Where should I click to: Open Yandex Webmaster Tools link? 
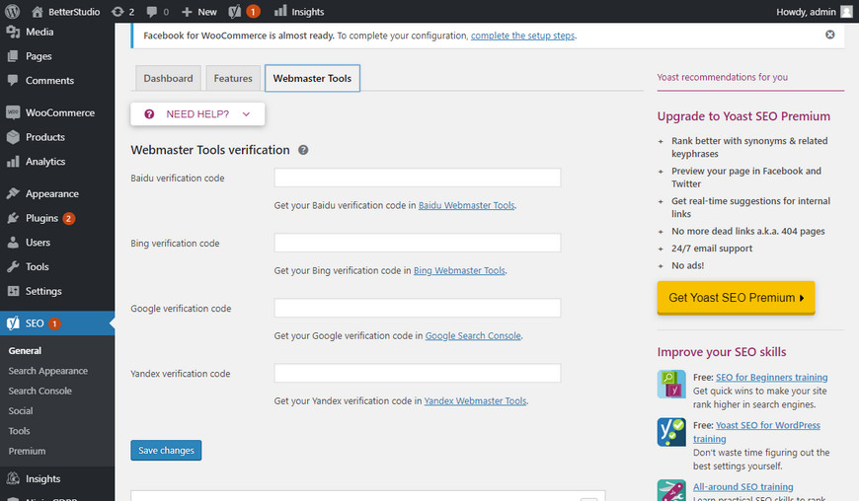pos(475,401)
